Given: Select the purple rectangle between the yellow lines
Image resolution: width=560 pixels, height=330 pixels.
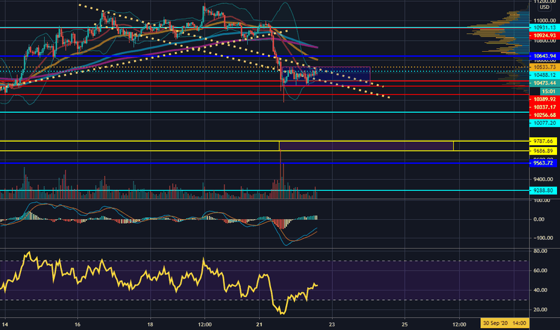Looking at the screenshot, I should 366,146.
